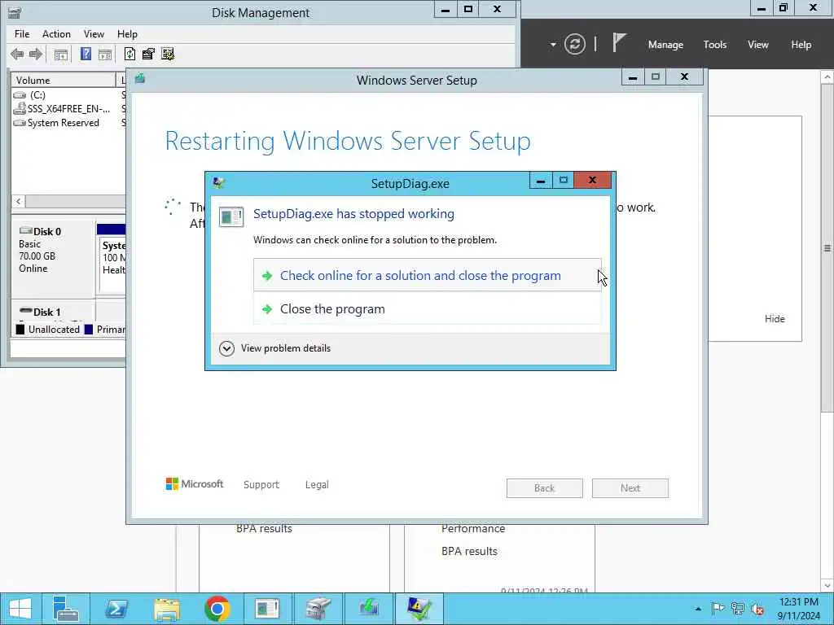The width and height of the screenshot is (834, 625).
Task: Click the Back arrow in Disk Management toolbar
Action: [x=17, y=54]
